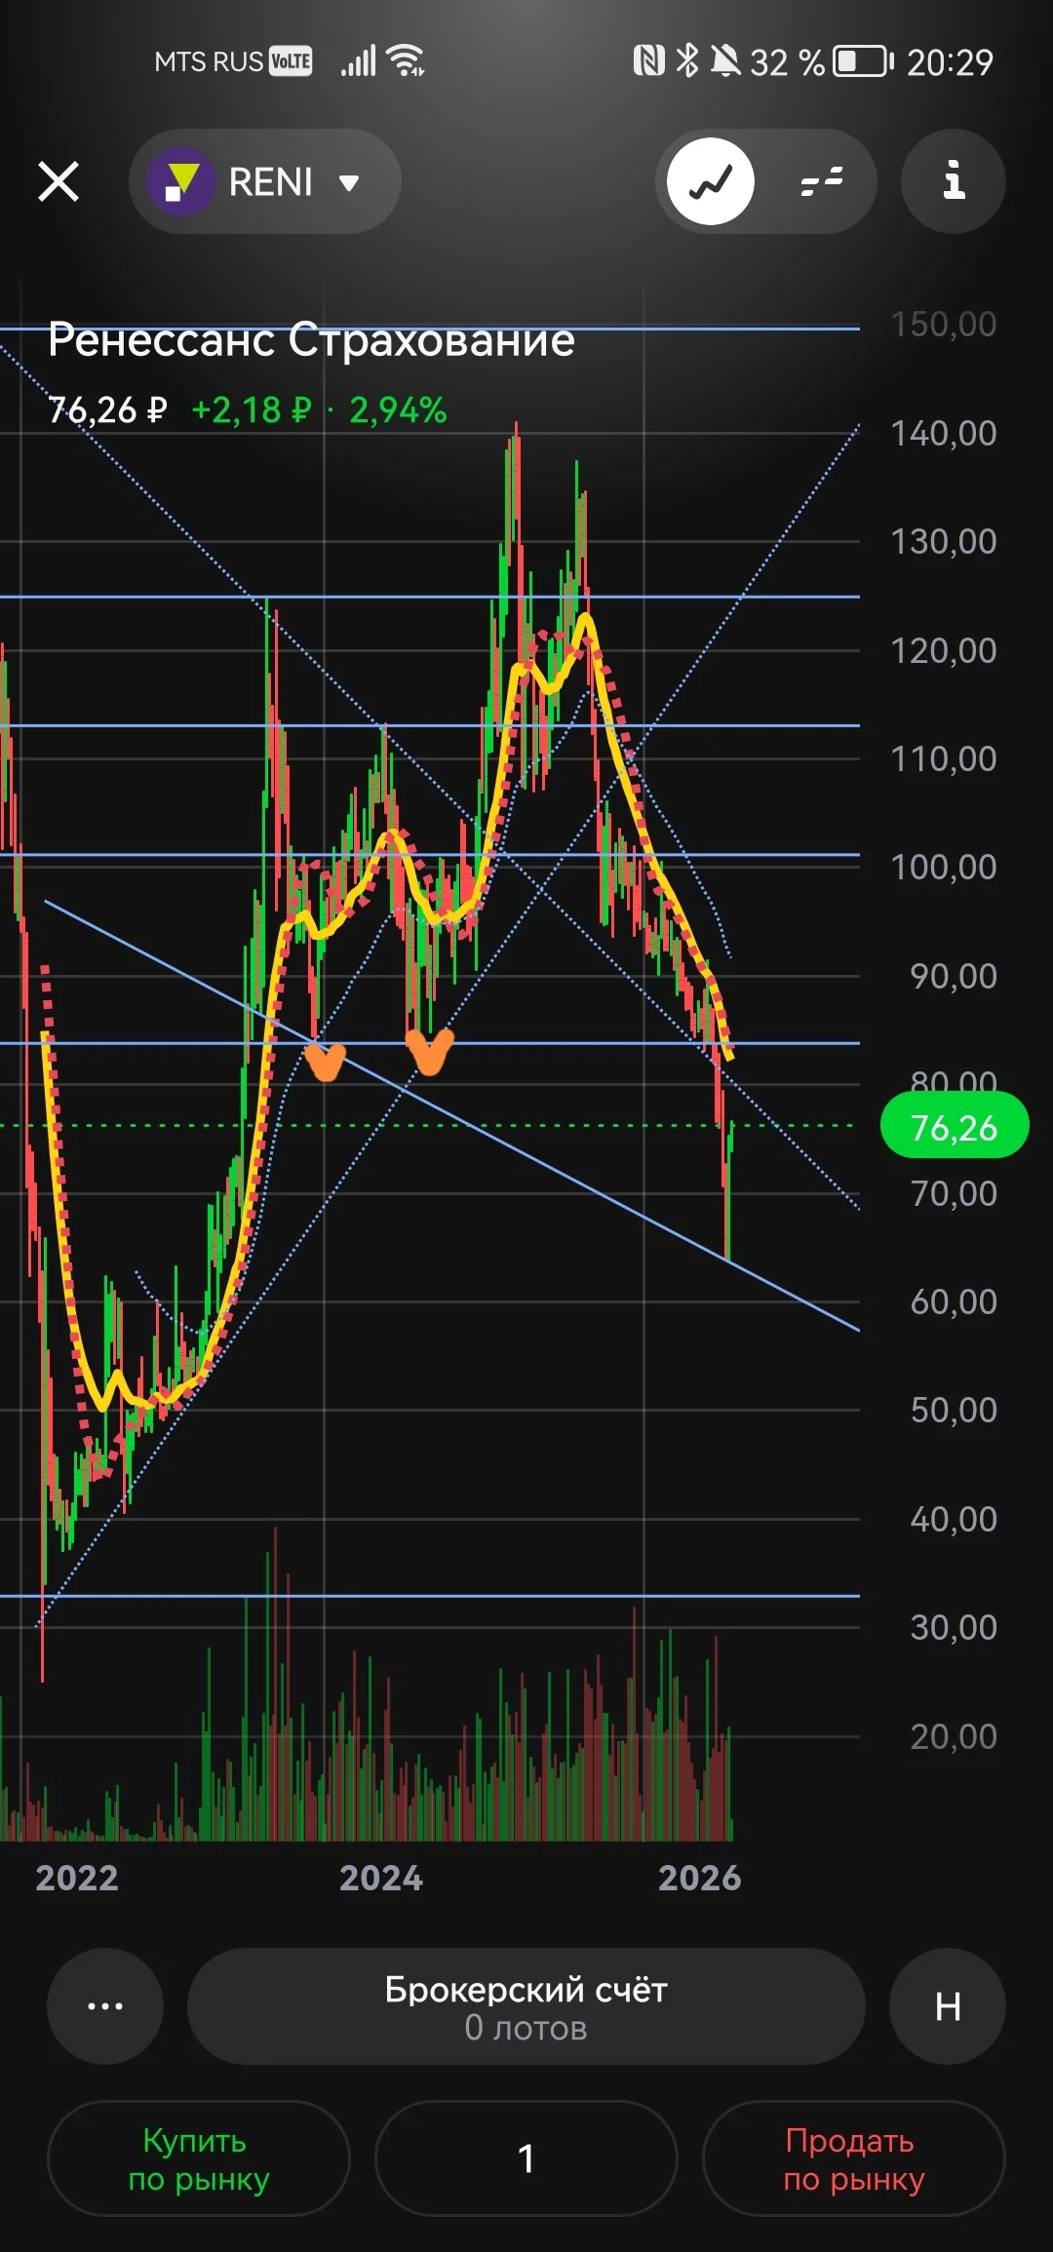Tap the VoLTE indicator icon
This screenshot has width=1053, height=2252.
pyautogui.click(x=291, y=61)
